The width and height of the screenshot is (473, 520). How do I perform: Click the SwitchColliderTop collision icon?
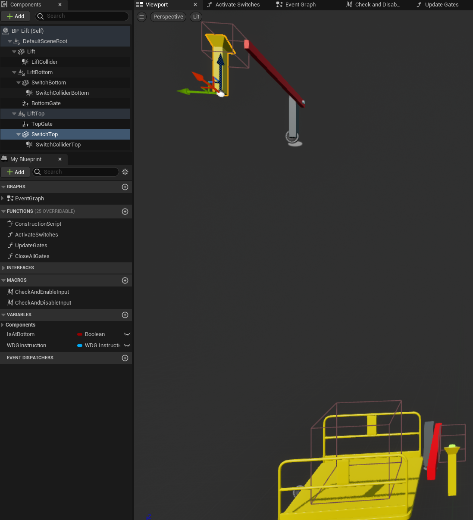[x=30, y=145]
